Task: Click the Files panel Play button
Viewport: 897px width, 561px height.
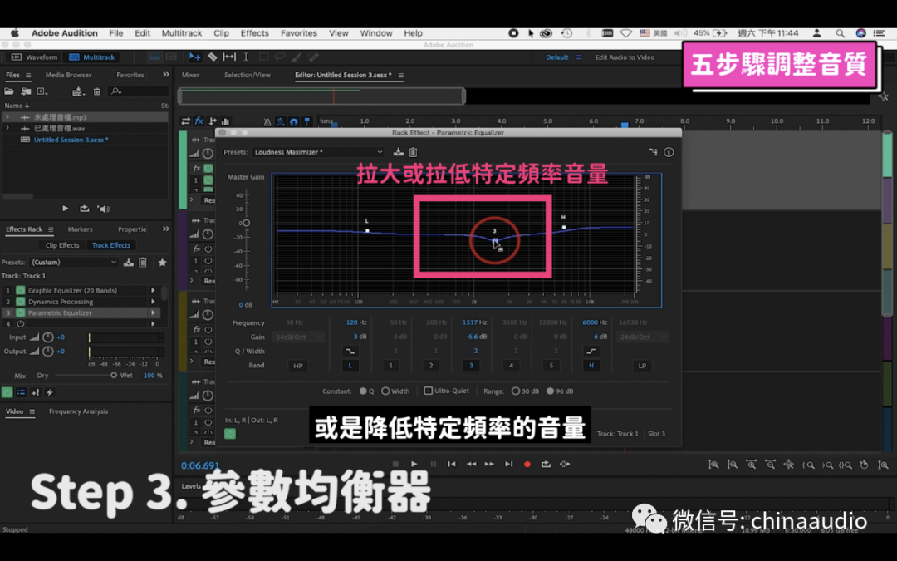Action: [66, 209]
